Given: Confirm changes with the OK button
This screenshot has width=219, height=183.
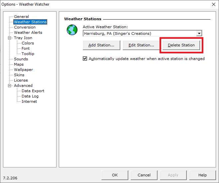Looking at the screenshot, I should (115, 175).
